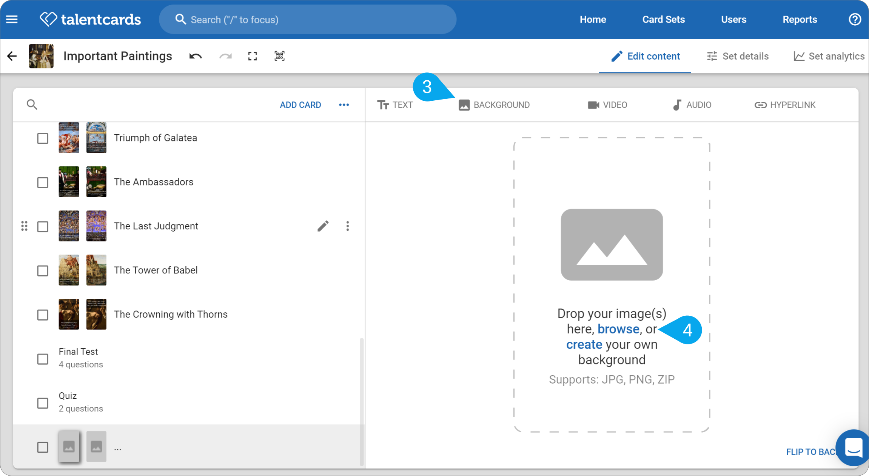The height and width of the screenshot is (476, 869).
Task: Focus the top search input field
Action: 308,20
